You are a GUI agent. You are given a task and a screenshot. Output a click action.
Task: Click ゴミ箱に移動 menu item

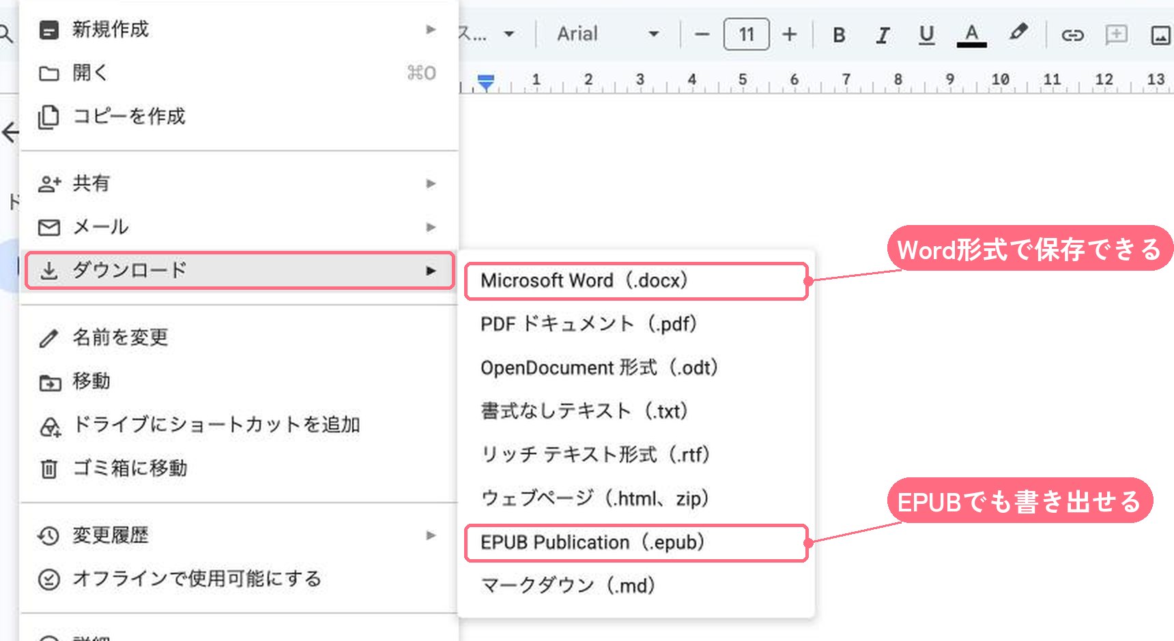(x=239, y=468)
